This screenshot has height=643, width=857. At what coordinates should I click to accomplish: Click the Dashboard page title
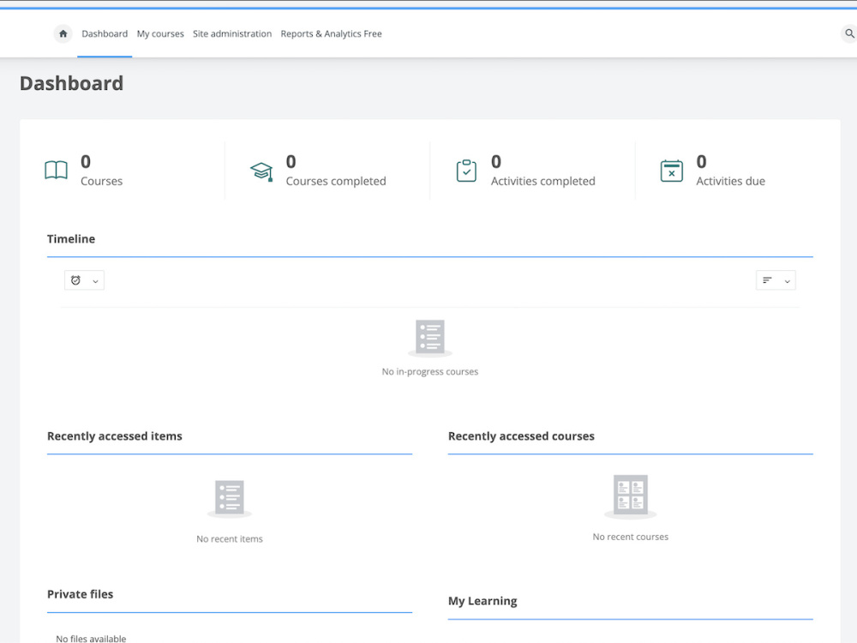(72, 83)
